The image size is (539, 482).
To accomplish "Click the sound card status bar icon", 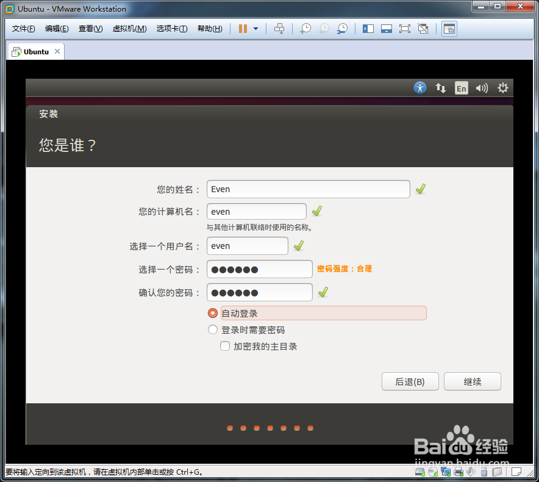I will 471,472.
